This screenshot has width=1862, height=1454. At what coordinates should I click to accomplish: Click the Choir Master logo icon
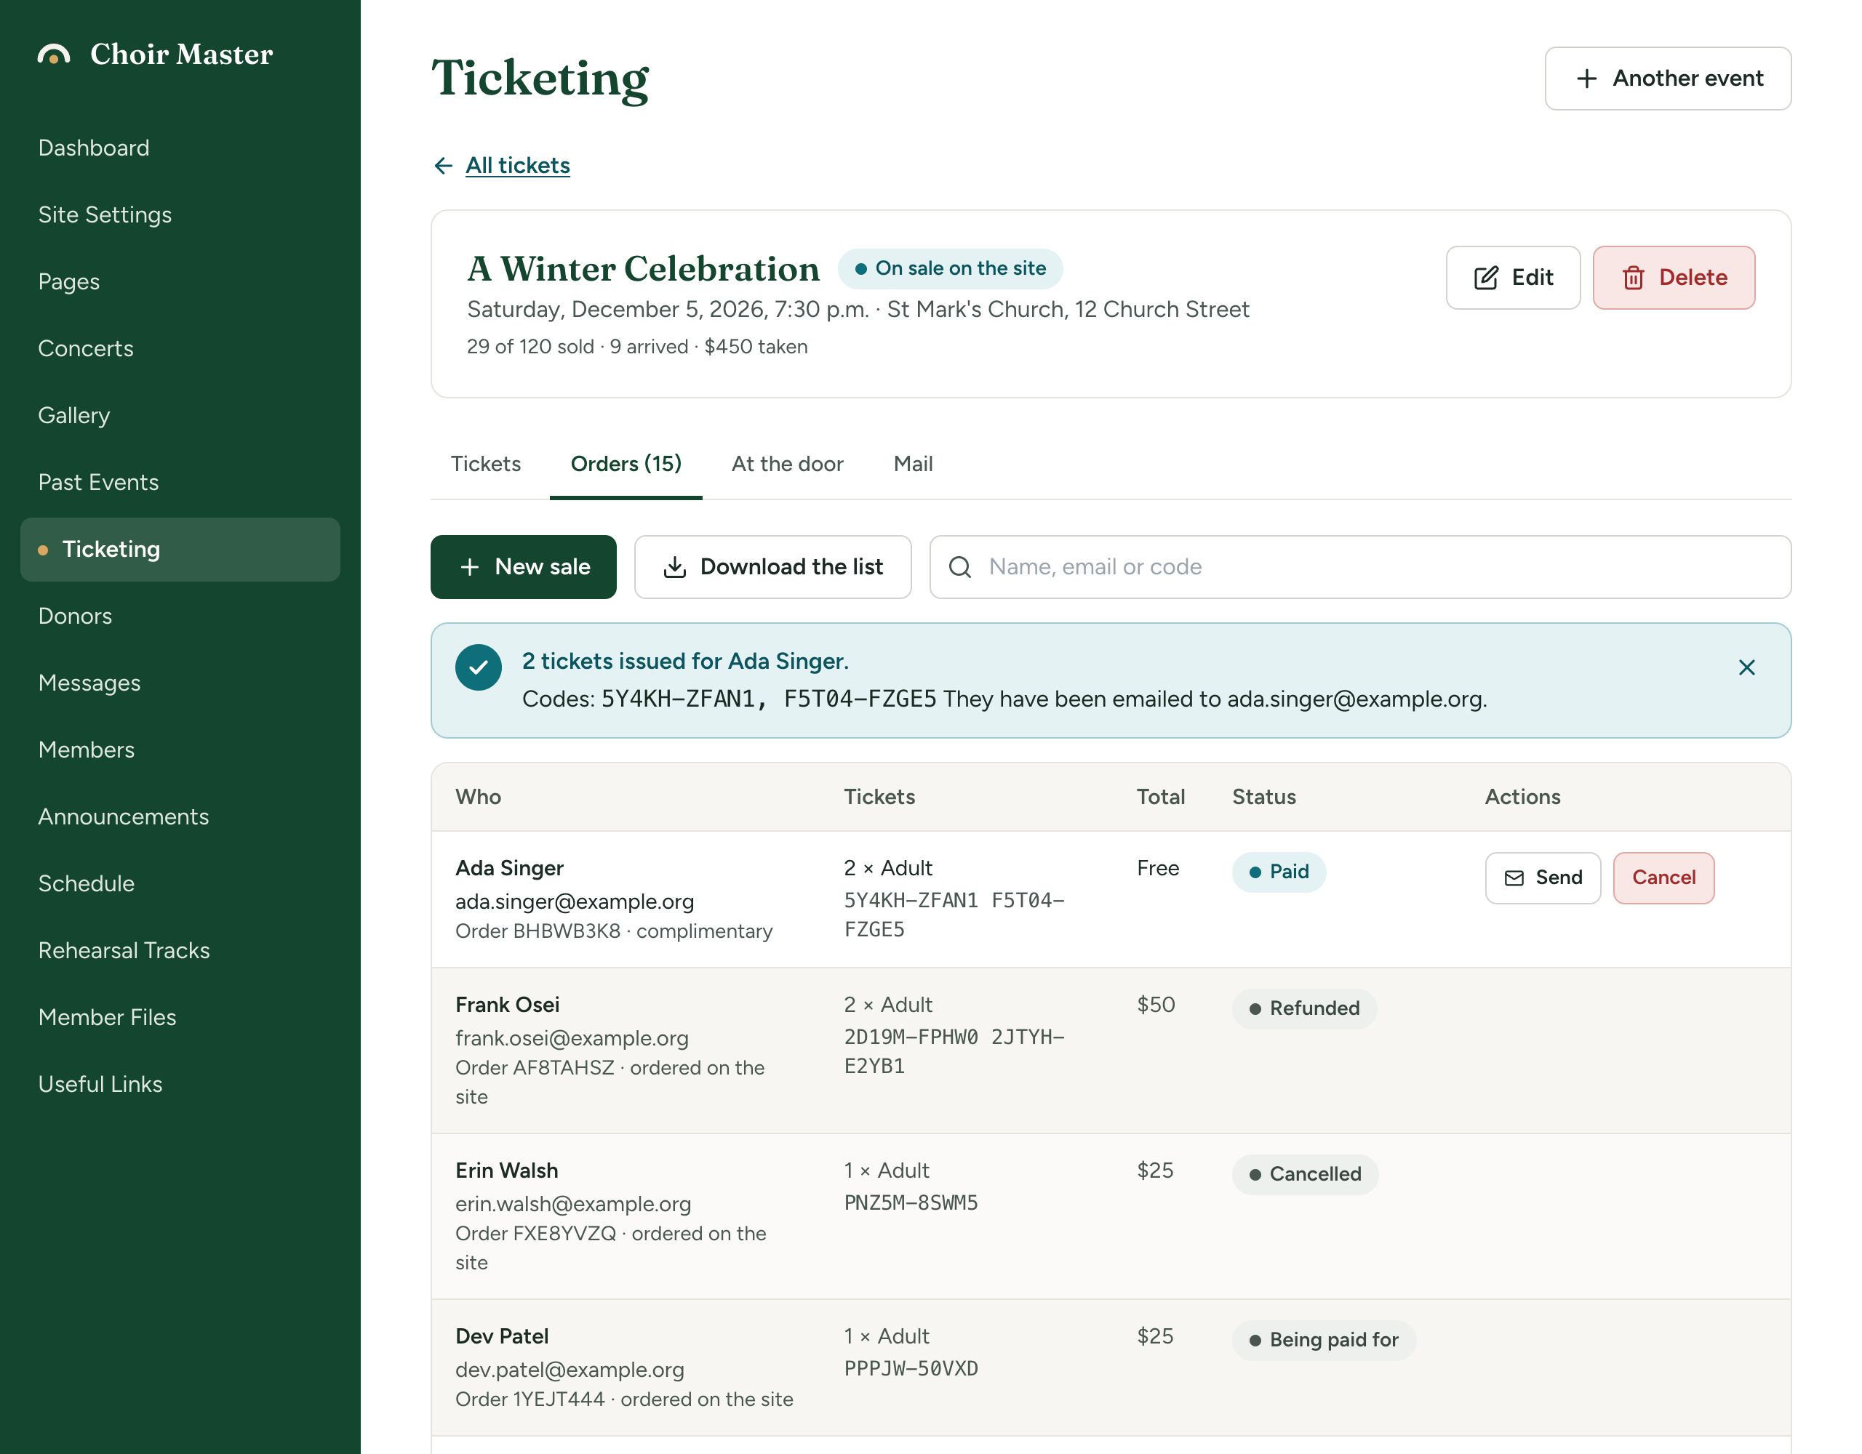(54, 55)
